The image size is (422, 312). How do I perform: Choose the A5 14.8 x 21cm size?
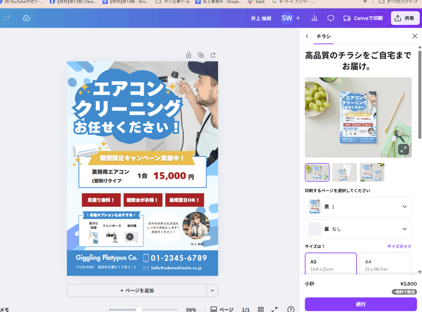point(331,264)
